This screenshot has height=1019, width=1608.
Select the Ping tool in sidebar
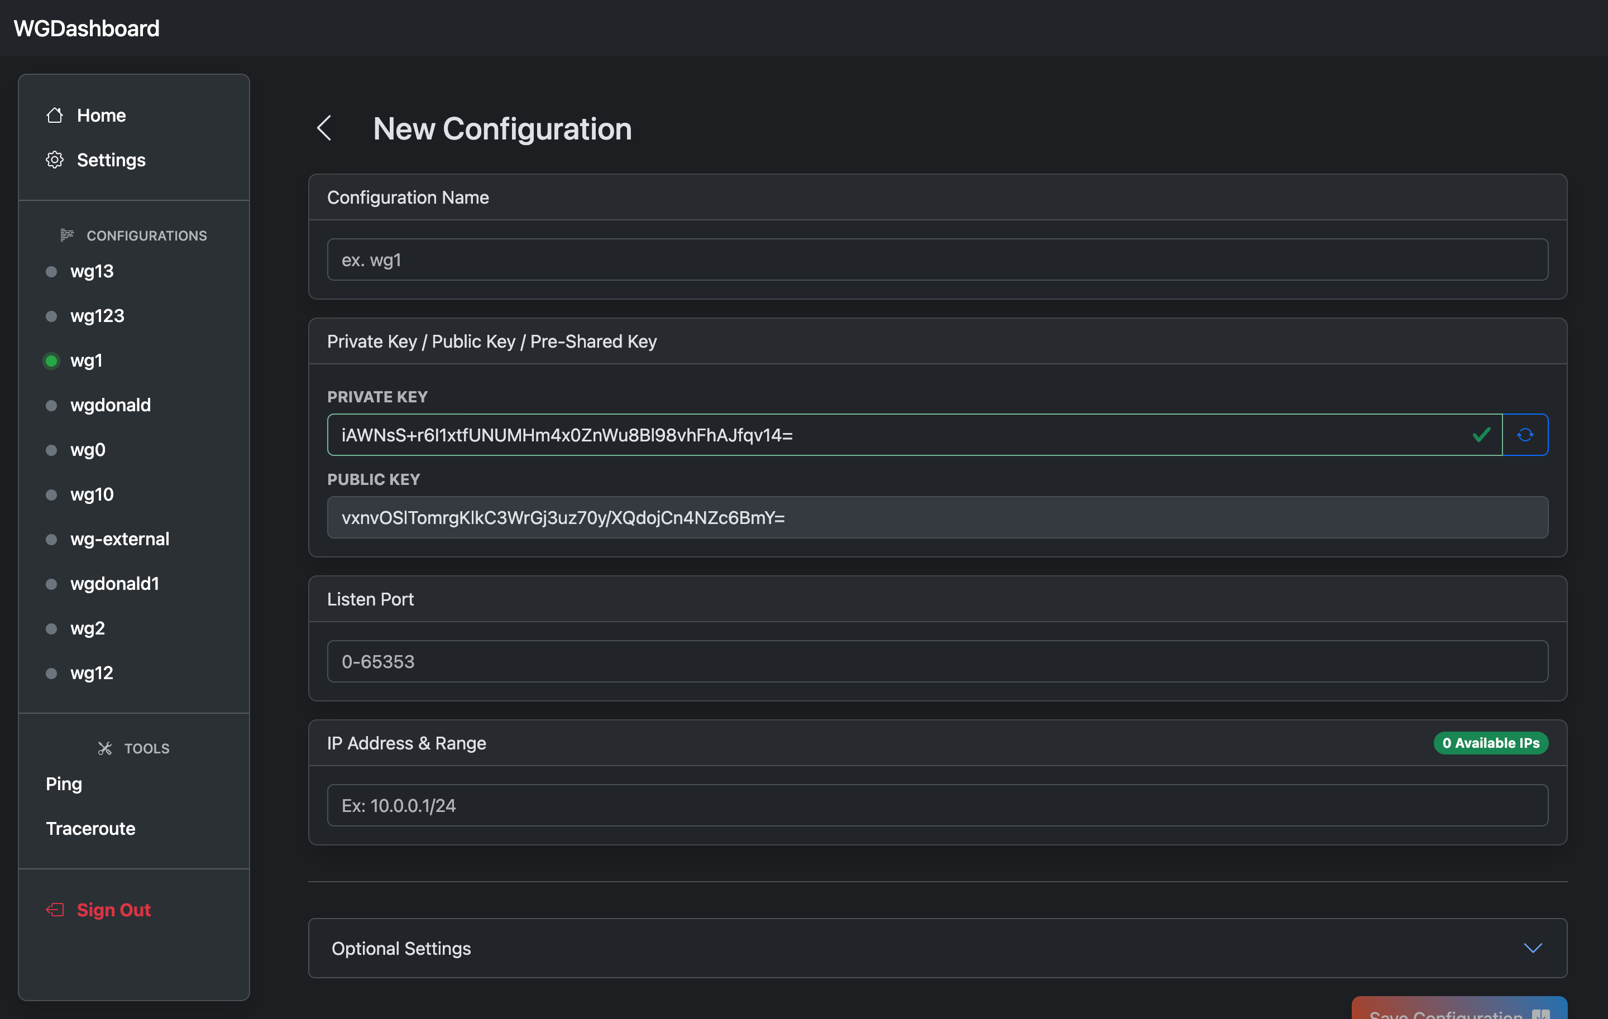(63, 781)
